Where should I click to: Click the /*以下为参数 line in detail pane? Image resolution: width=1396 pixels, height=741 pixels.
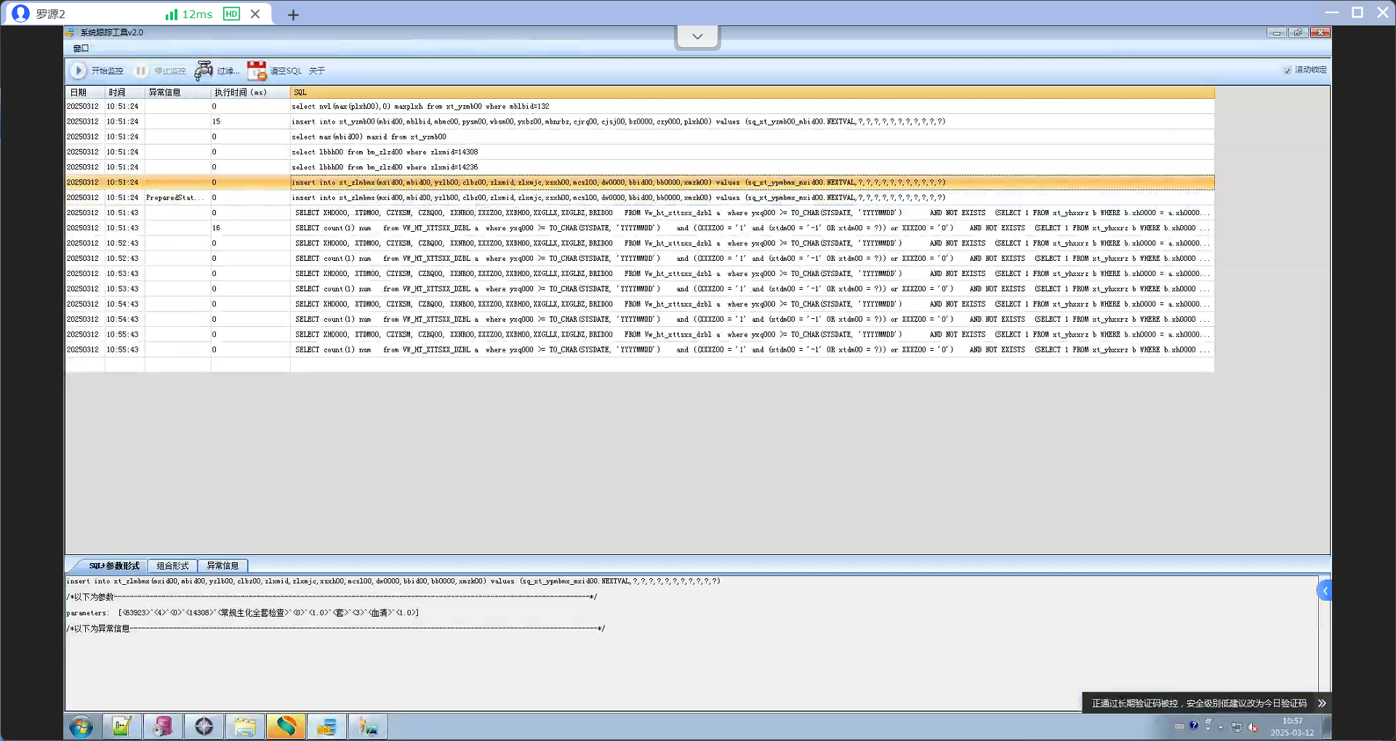click(x=332, y=596)
